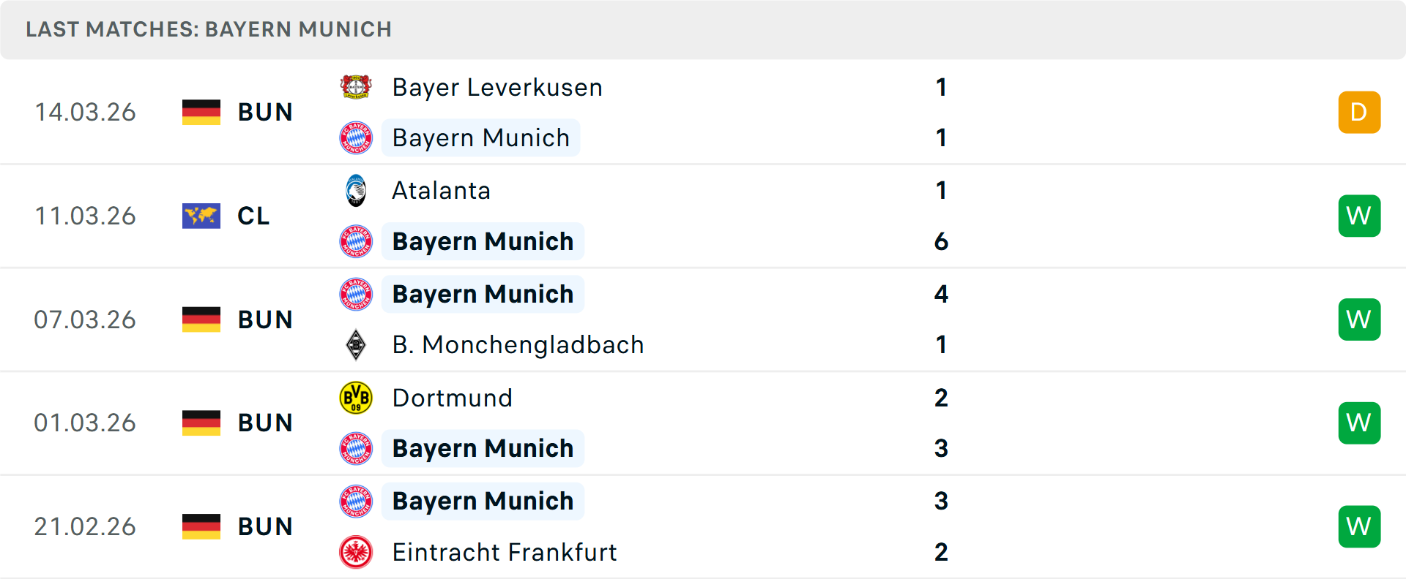Click the Champions League globe icon
The width and height of the screenshot is (1406, 579).
coord(201,216)
